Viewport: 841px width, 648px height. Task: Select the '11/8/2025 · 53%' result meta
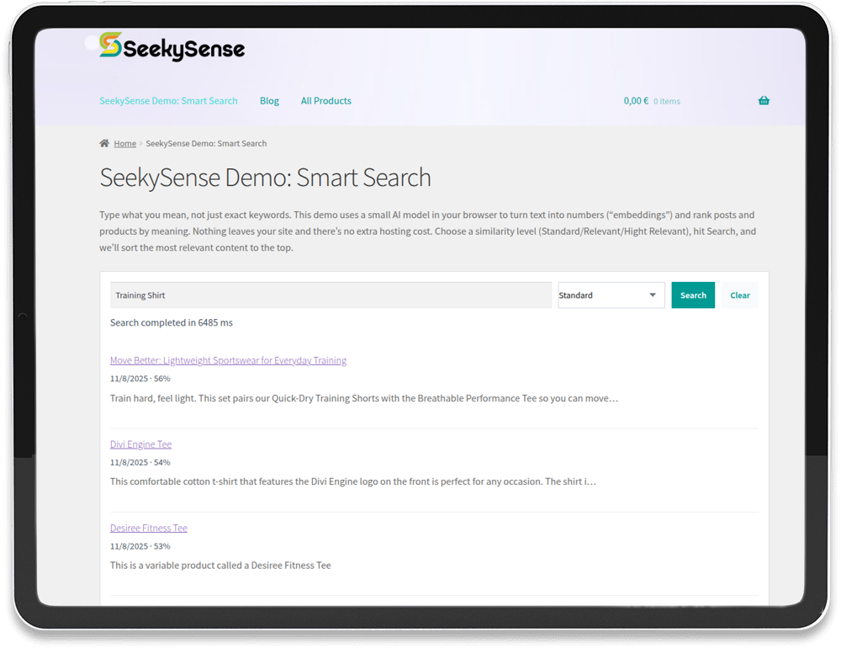[x=140, y=546]
